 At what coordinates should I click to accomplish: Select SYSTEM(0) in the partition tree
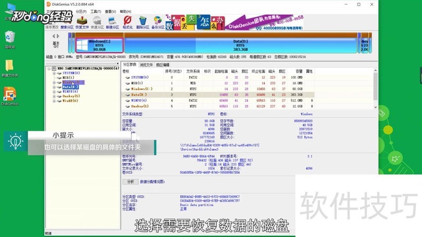pos(71,73)
